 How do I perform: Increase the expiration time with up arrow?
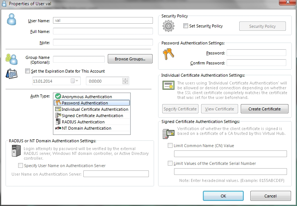(x=125, y=79)
